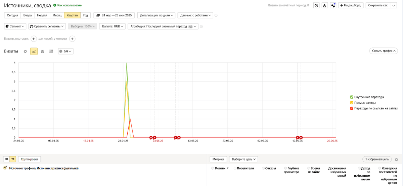Click the export/share report icon
Screen dimensions: 403x186
pyautogui.click(x=324, y=5)
